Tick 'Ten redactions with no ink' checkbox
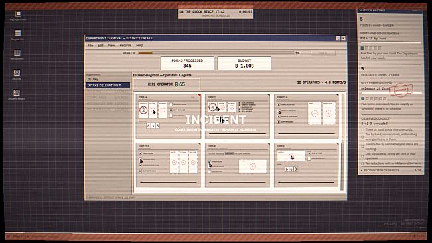 (x=363, y=163)
